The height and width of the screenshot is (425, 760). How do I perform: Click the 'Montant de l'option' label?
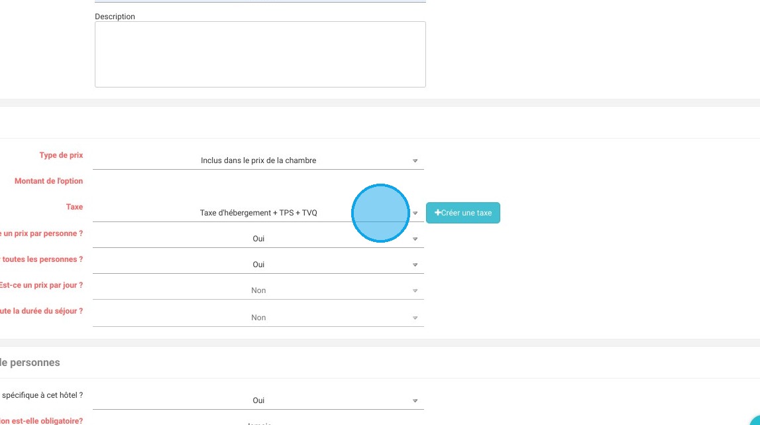(x=48, y=181)
